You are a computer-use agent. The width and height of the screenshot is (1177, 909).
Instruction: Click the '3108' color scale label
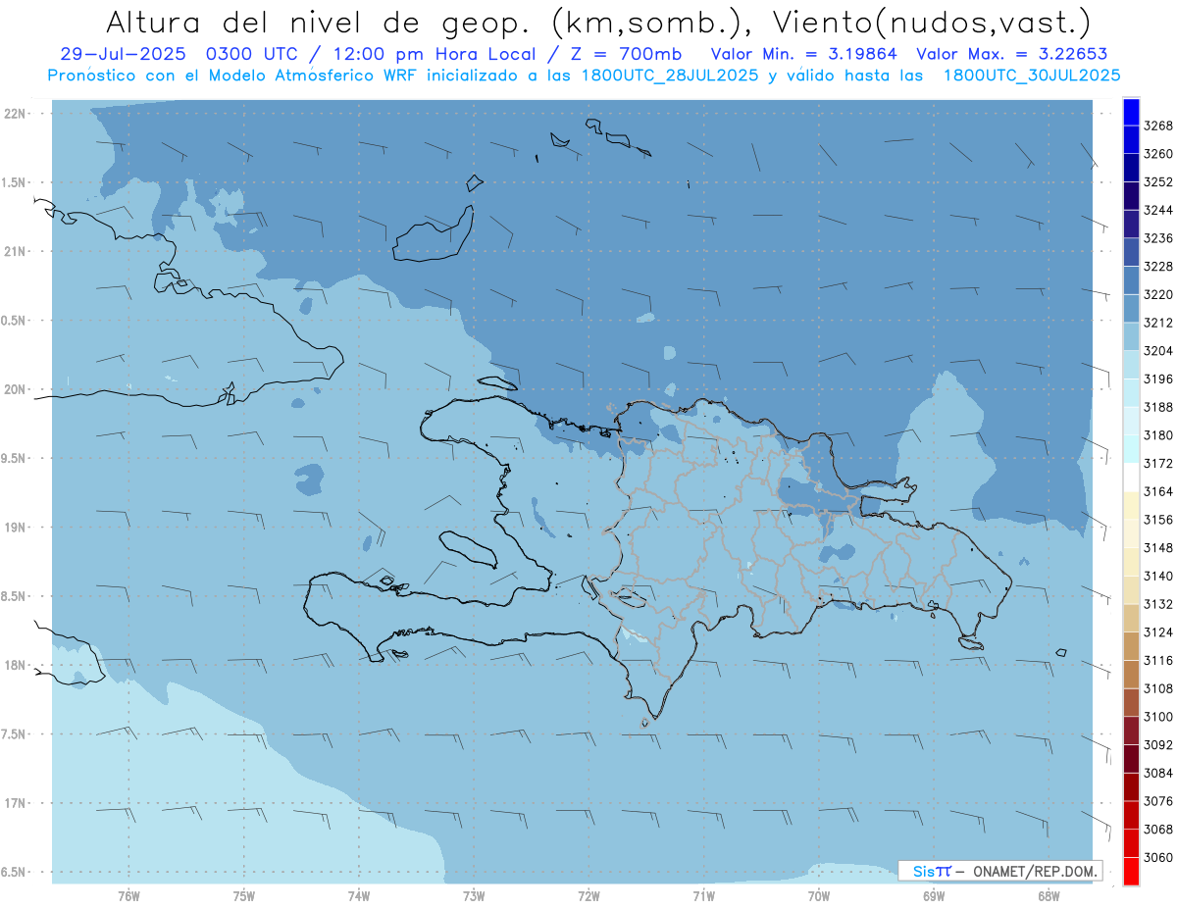point(1157,688)
